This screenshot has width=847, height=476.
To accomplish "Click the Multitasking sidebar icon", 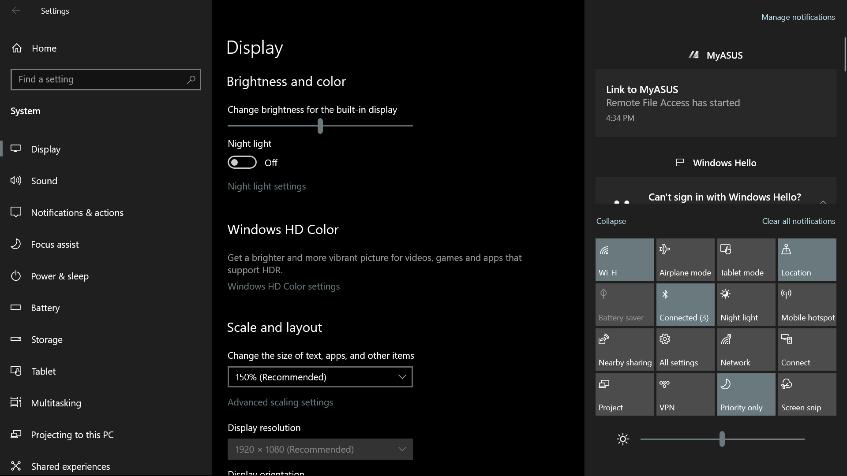I will 16,402.
